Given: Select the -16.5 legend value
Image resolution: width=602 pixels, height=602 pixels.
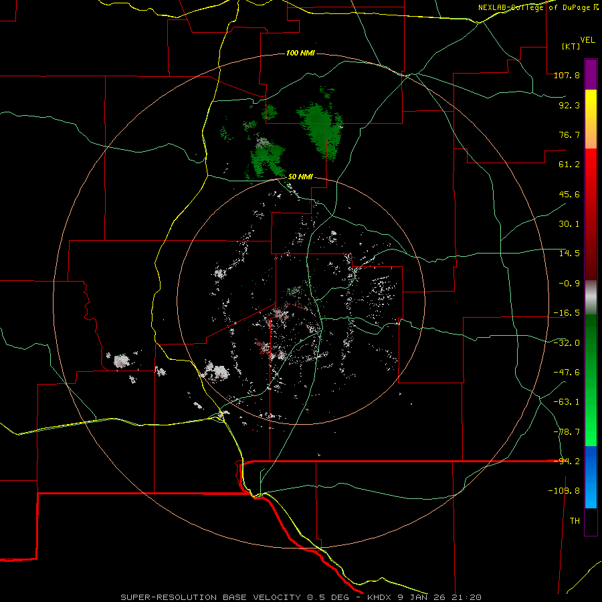Looking at the screenshot, I should (567, 313).
